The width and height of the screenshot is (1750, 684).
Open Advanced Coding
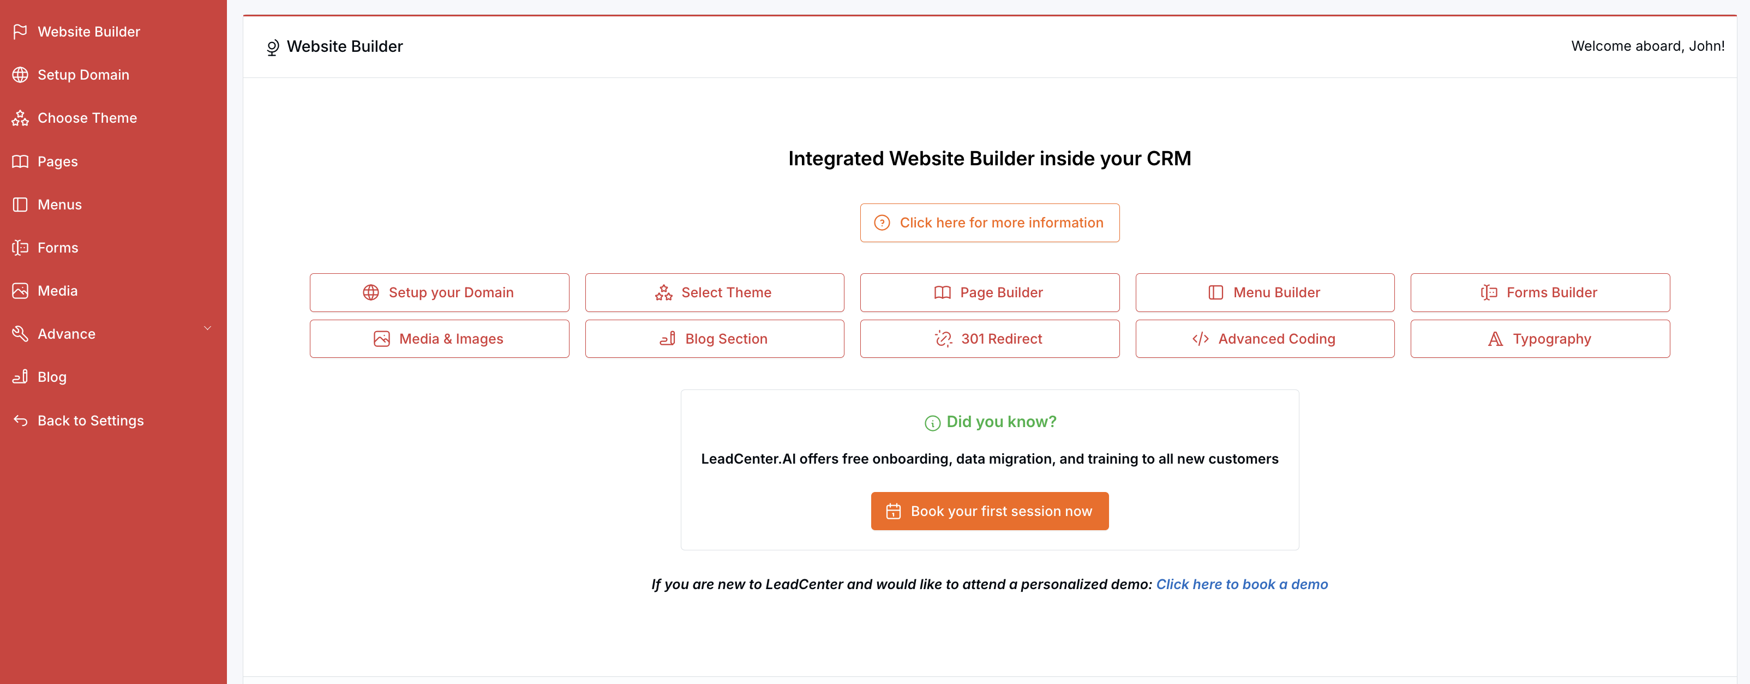pyautogui.click(x=1265, y=339)
